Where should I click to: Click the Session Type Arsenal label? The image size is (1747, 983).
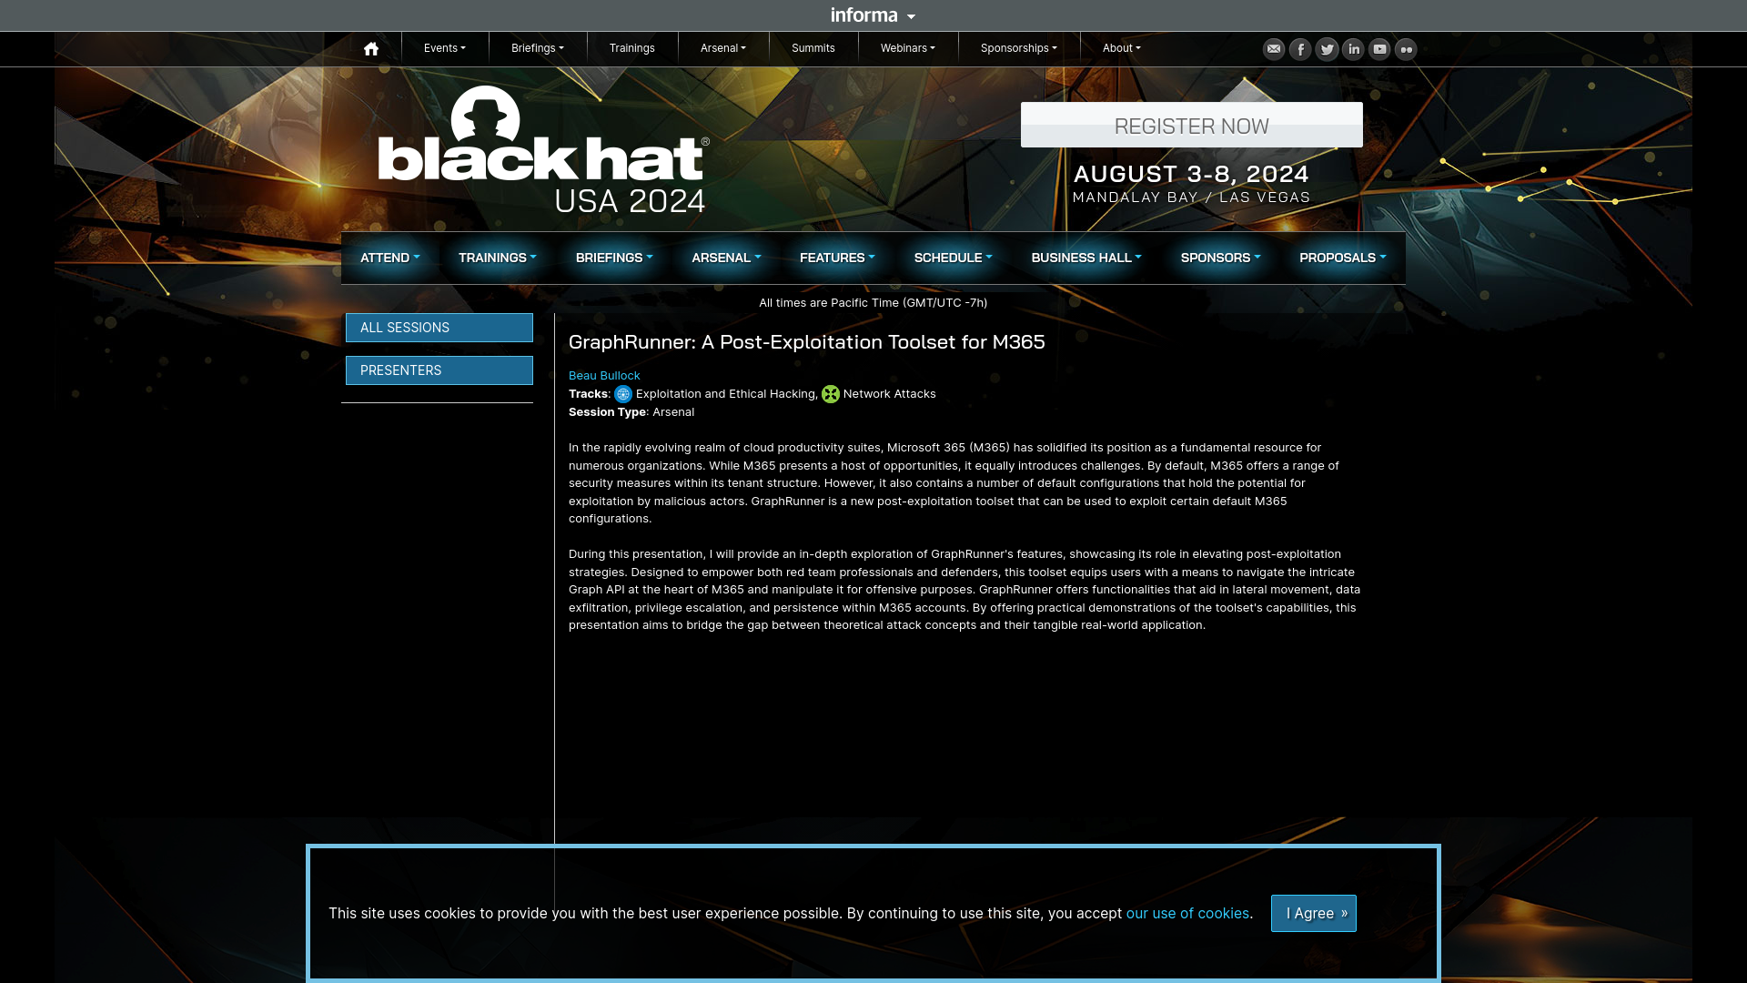[x=631, y=412]
